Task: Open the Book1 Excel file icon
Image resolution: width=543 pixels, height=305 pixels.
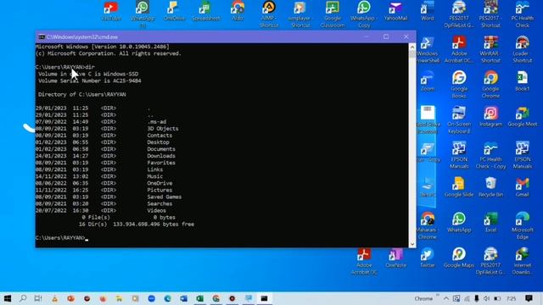Action: pos(523,81)
